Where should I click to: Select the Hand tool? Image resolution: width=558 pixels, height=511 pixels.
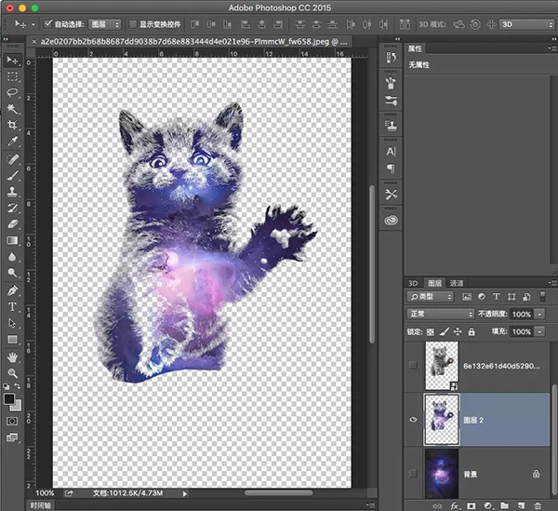tap(13, 356)
